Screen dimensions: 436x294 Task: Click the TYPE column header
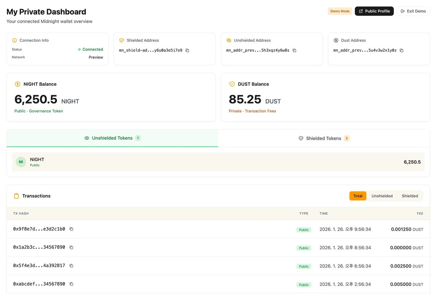point(304,214)
